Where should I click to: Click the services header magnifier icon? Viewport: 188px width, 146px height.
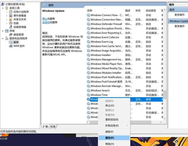point(45,5)
